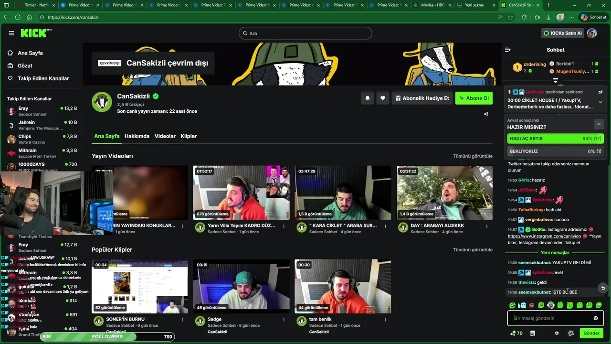611x344 pixels.
Task: Open options menu for DAY : ARABAYI ALDIKKK video
Action: [x=487, y=226]
